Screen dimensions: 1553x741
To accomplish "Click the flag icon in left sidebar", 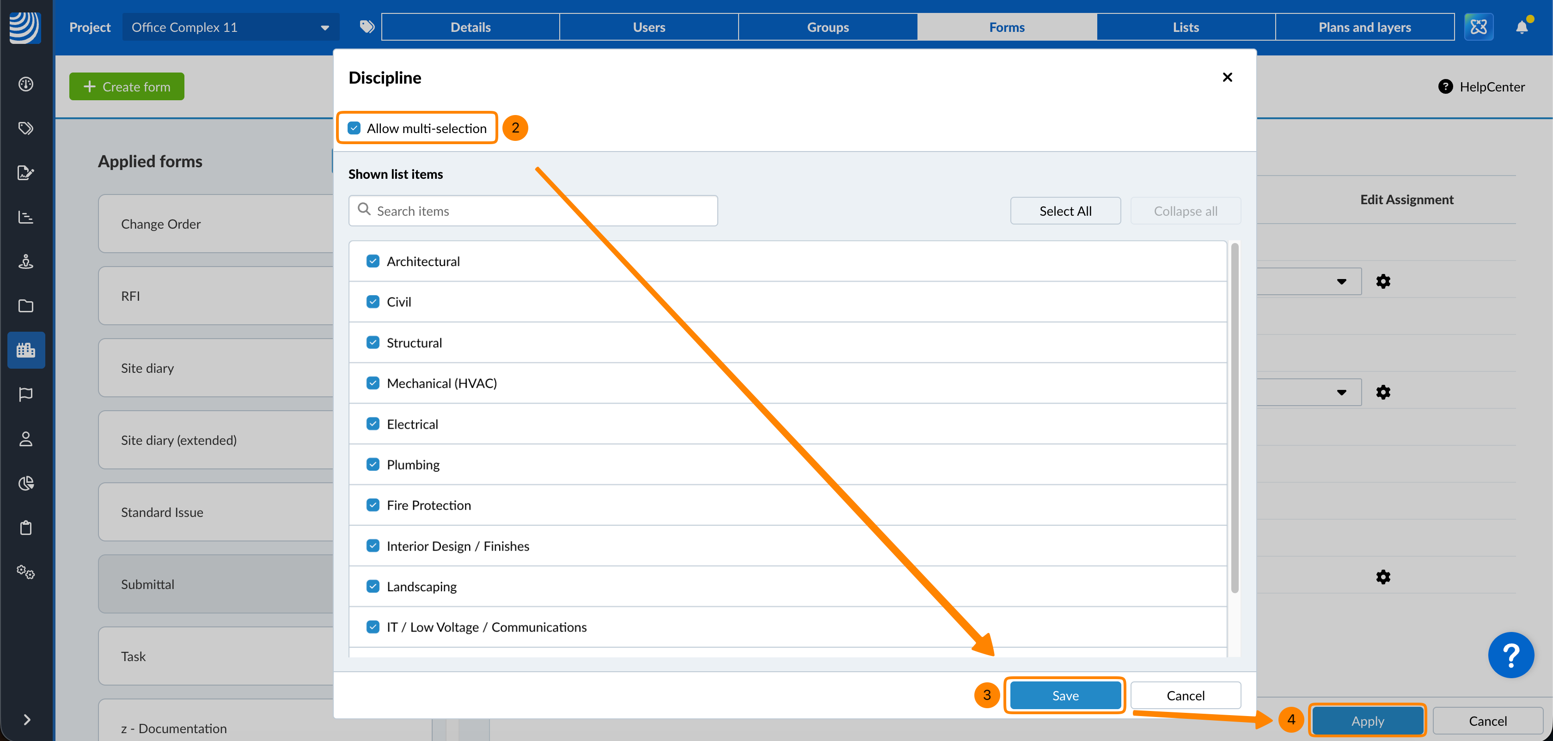I will click(x=26, y=395).
